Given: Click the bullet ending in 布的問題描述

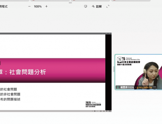Looking at the screenshot, I should coord(10,99).
